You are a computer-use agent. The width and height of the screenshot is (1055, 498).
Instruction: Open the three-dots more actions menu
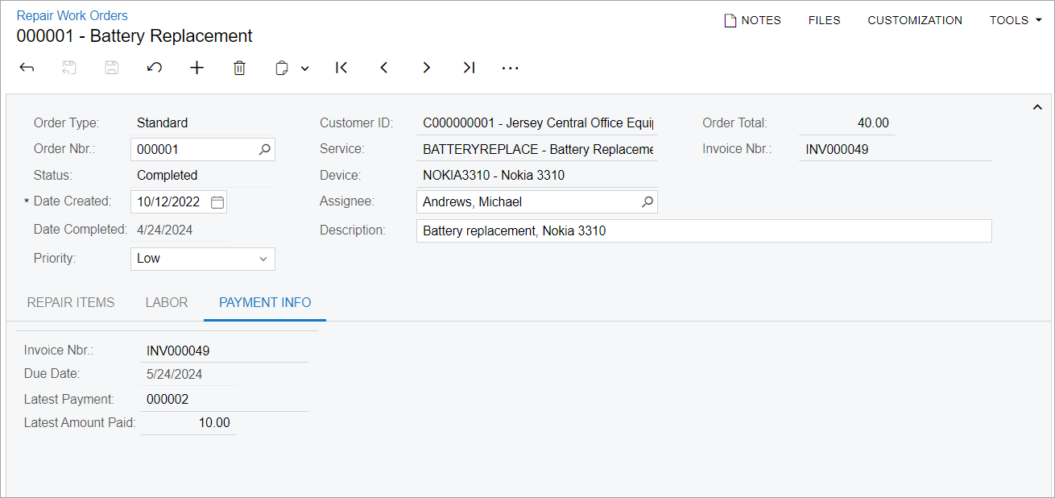pyautogui.click(x=510, y=68)
